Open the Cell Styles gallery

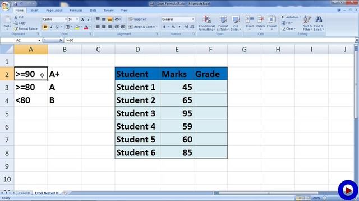point(236,23)
